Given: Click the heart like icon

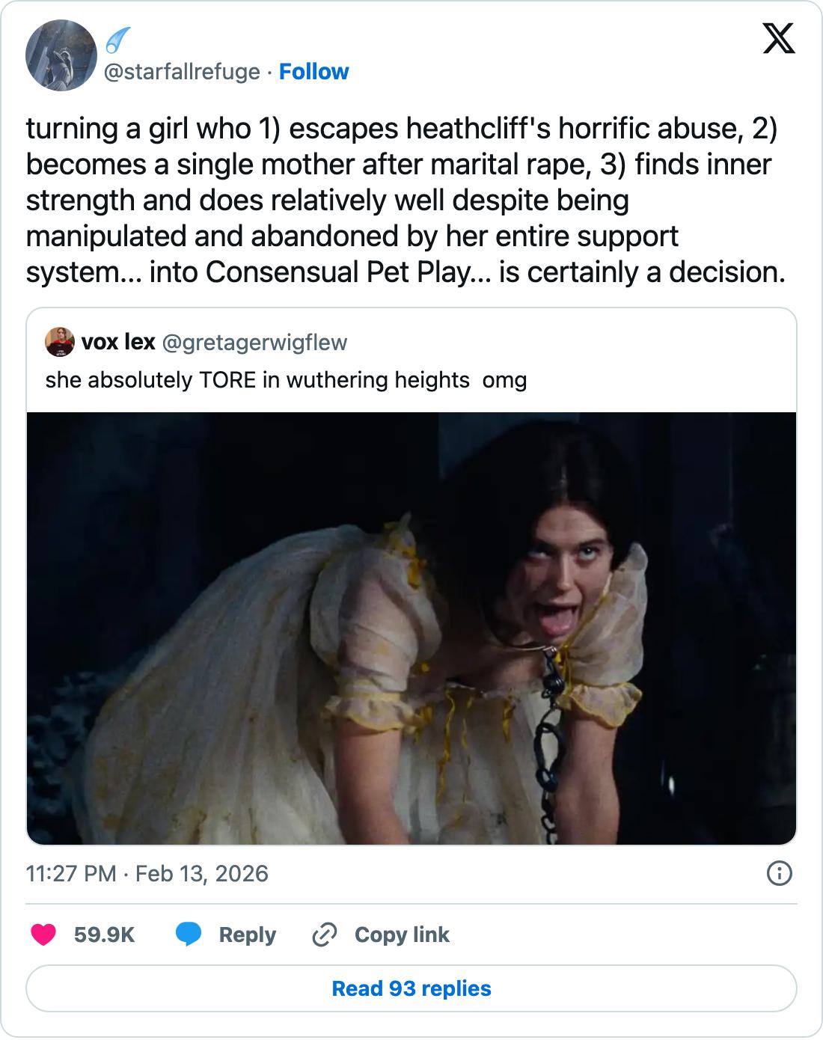Looking at the screenshot, I should pyautogui.click(x=43, y=935).
